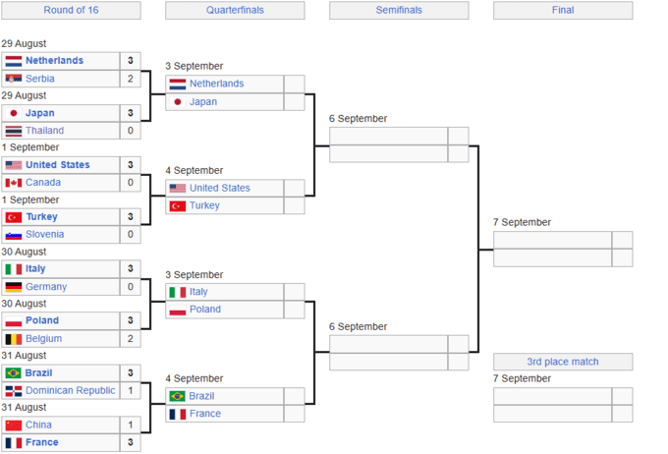Follow the Thailand link

coord(44,131)
